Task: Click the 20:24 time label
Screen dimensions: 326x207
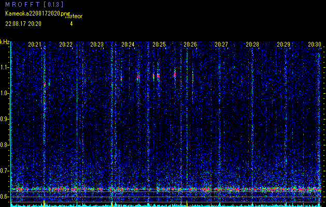Action: (128, 45)
